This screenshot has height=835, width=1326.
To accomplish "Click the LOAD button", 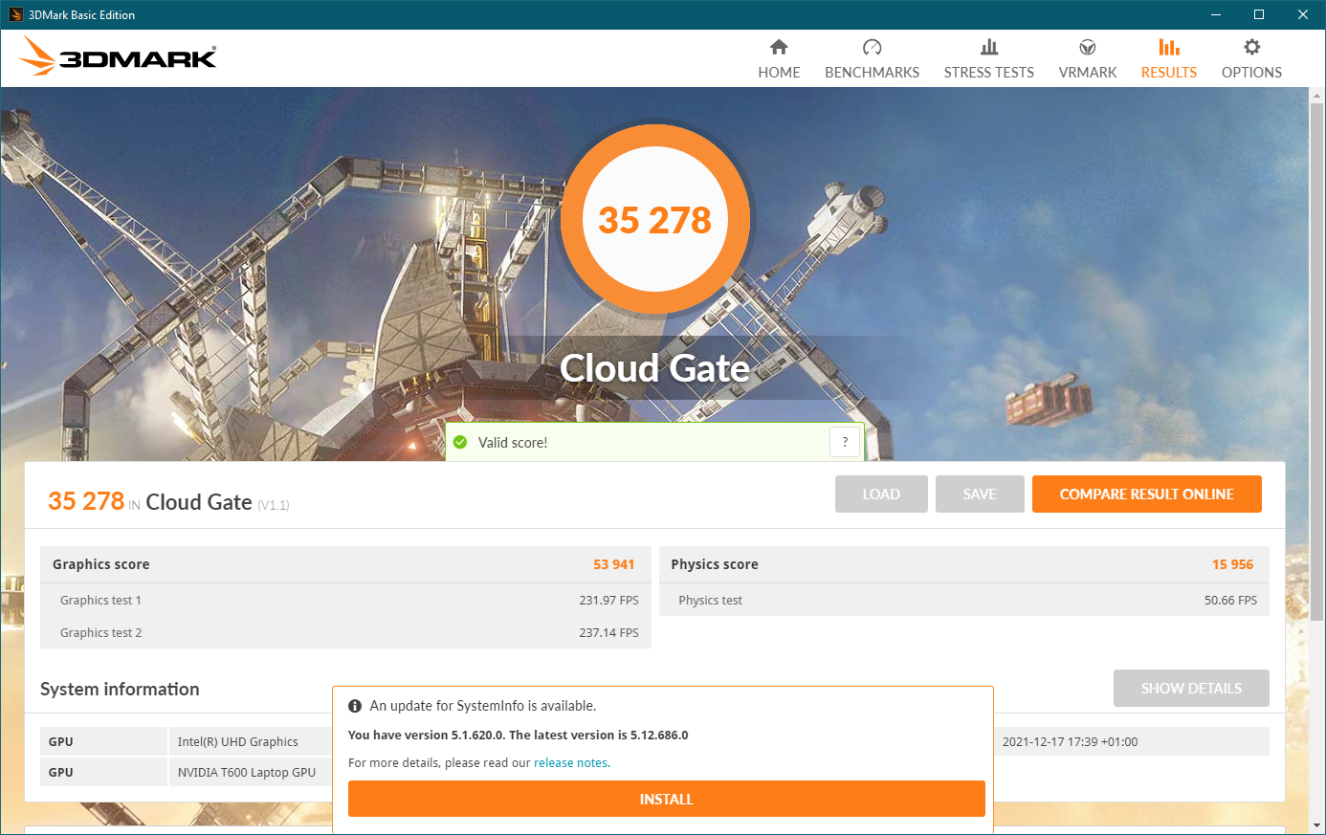I will pyautogui.click(x=881, y=494).
